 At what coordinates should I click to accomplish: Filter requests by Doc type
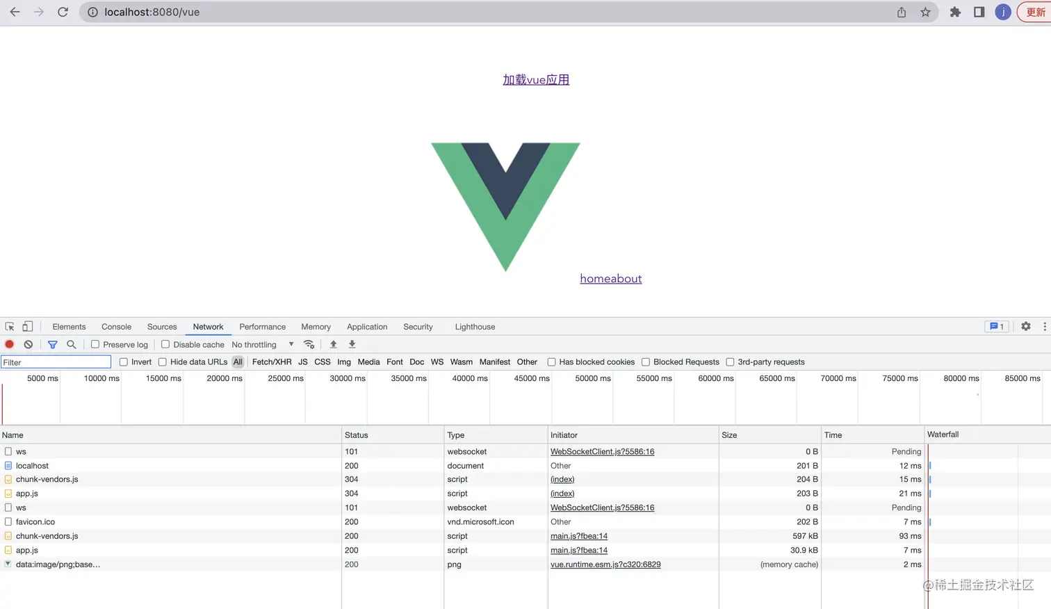click(417, 362)
